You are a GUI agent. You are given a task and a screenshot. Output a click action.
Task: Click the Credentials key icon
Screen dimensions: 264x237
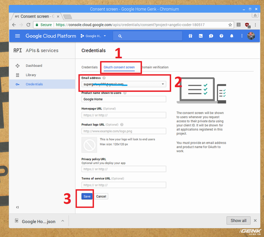click(x=18, y=84)
